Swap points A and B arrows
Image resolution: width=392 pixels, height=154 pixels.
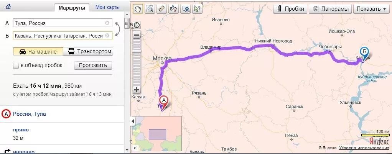click(x=117, y=29)
